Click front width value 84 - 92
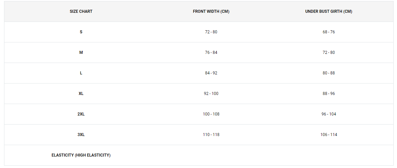Screen dimensions: 397x168 [x=211, y=73]
